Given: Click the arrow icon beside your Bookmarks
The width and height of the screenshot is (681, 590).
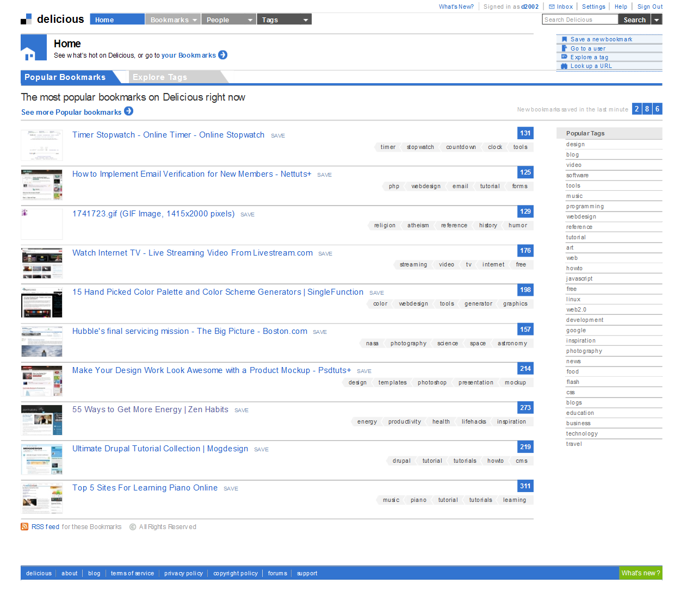Looking at the screenshot, I should tap(222, 55).
